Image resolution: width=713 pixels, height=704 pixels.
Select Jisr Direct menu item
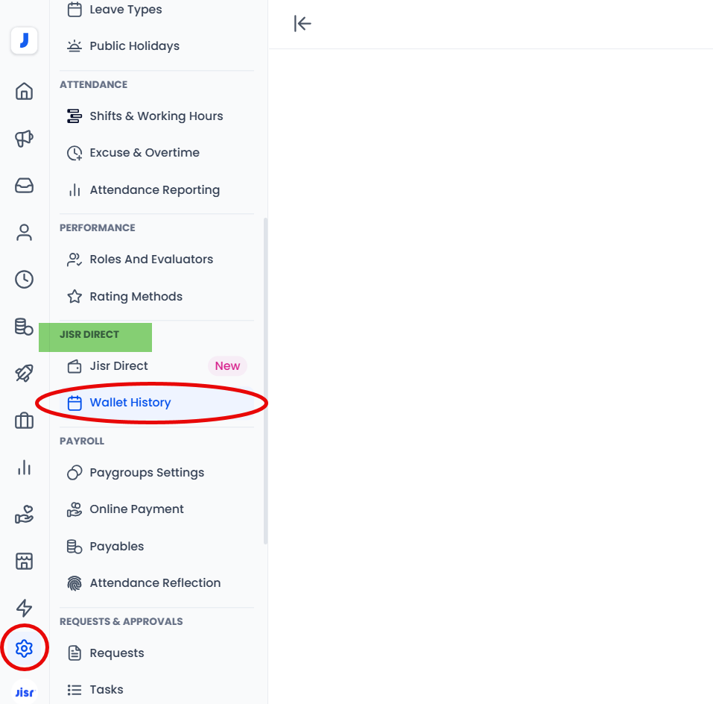click(119, 366)
